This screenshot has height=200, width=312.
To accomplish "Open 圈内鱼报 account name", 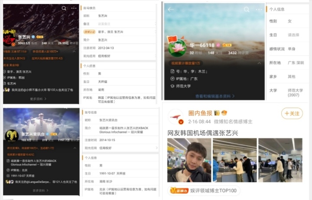I will point(200,113).
